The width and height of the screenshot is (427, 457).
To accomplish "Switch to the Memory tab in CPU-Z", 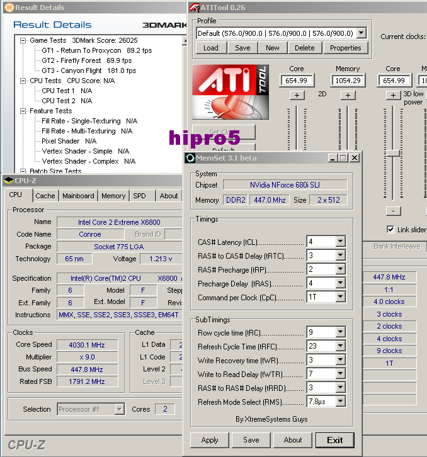I will point(113,196).
